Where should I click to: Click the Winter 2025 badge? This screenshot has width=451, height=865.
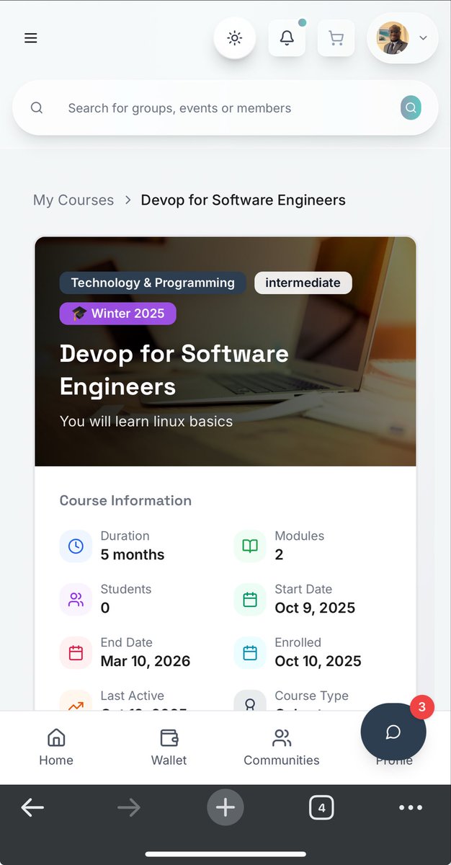point(118,314)
